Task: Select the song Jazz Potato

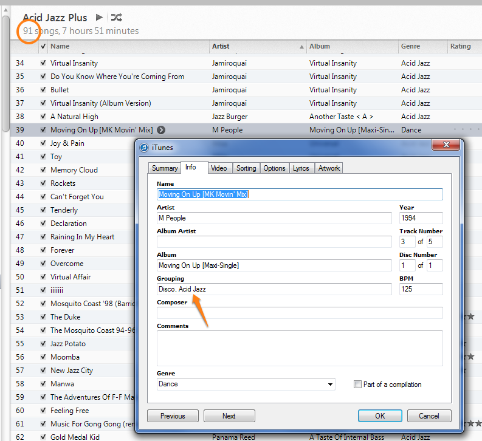Action: 68,344
